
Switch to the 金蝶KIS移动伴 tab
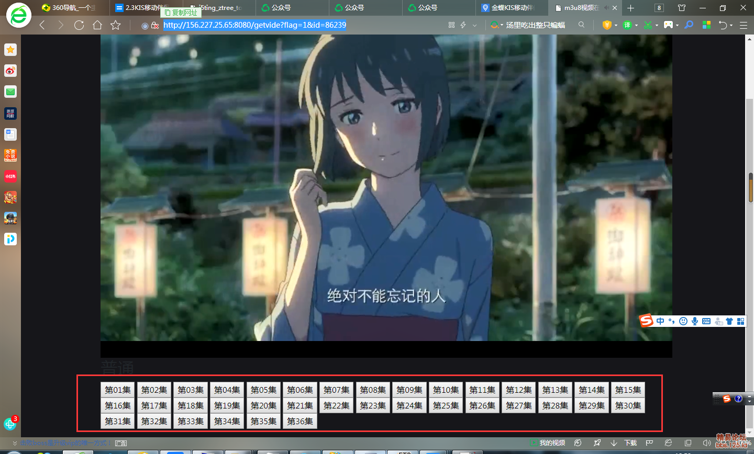click(x=512, y=8)
